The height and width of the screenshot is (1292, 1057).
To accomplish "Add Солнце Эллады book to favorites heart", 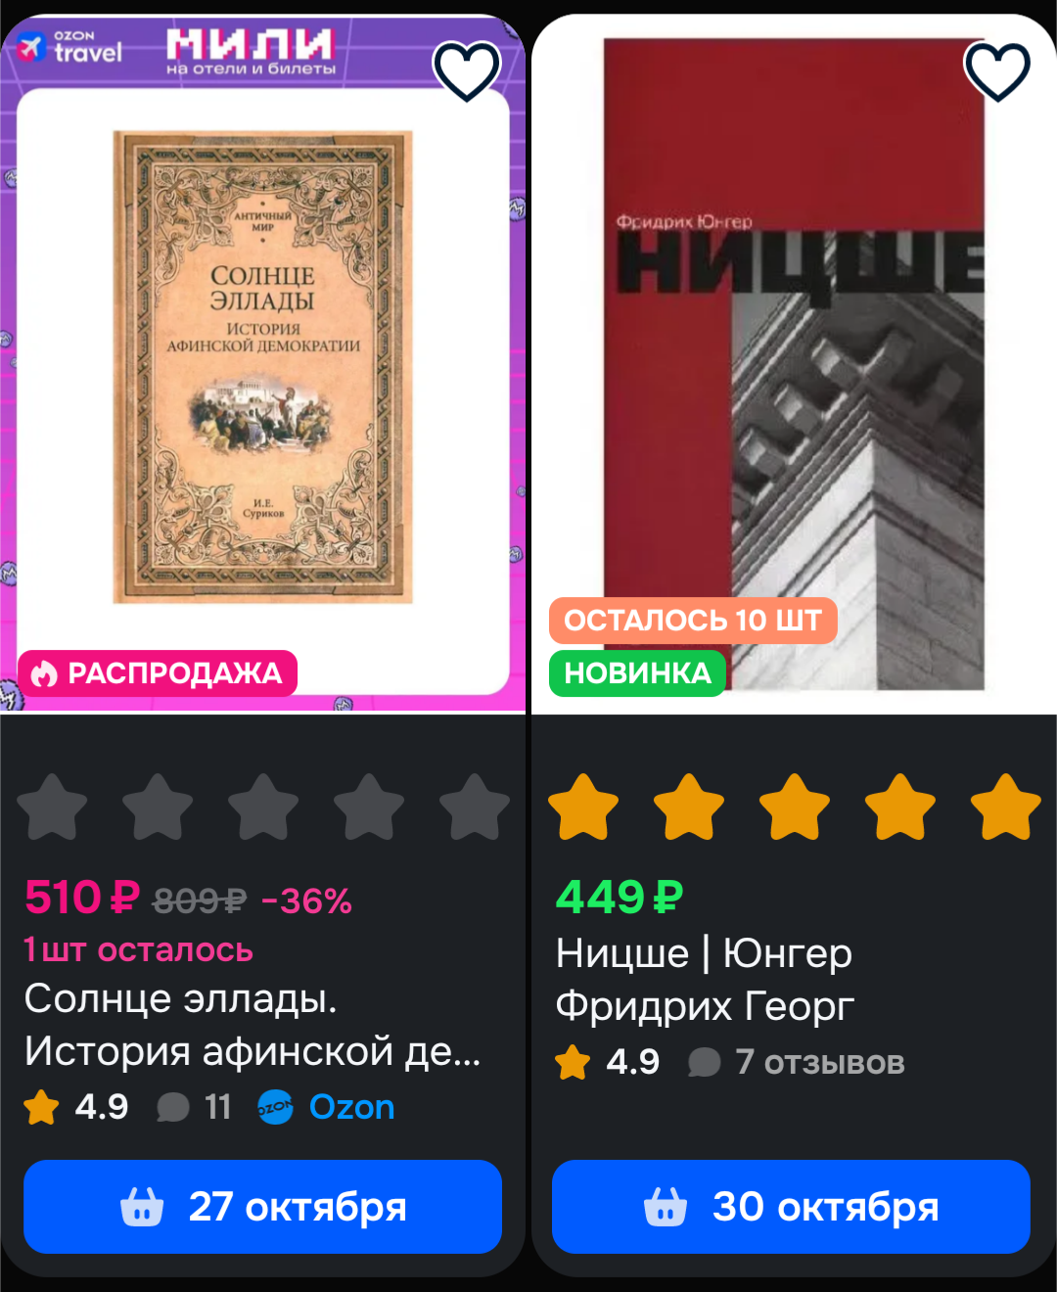I will (467, 70).
